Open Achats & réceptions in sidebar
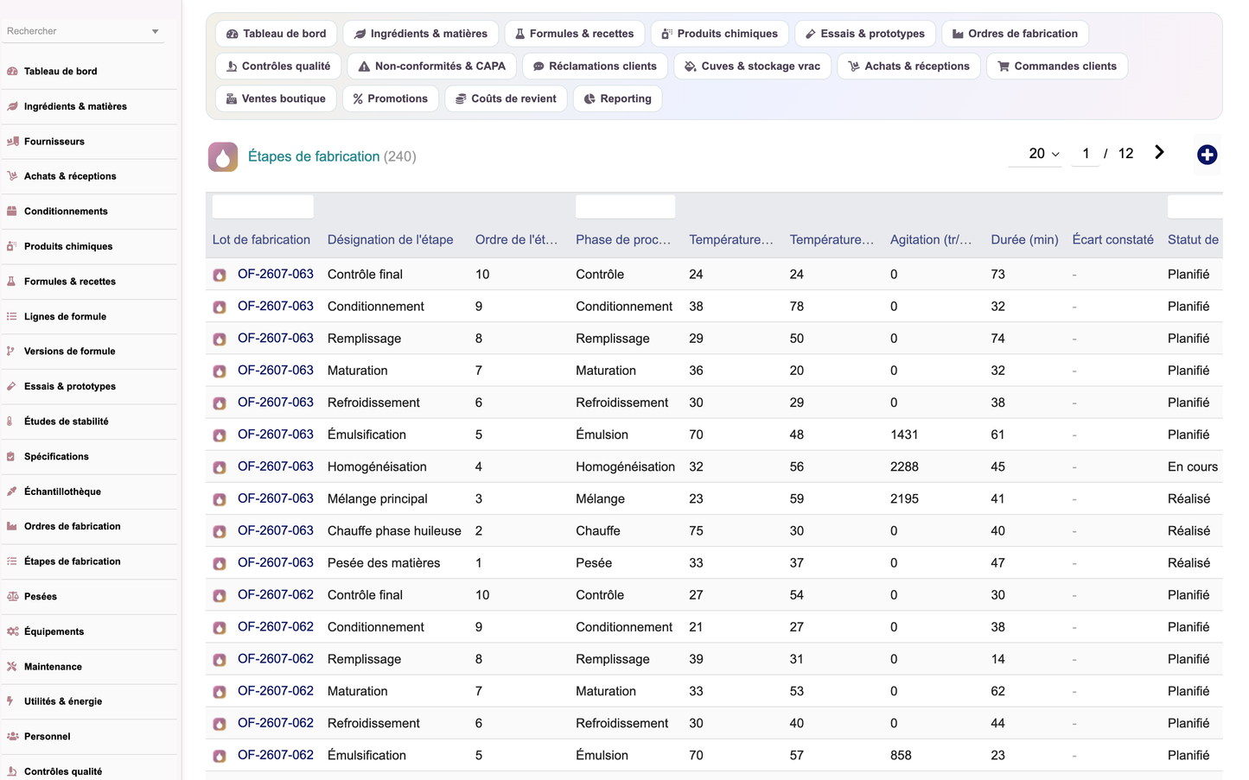Image resolution: width=1249 pixels, height=780 pixels. (x=70, y=176)
